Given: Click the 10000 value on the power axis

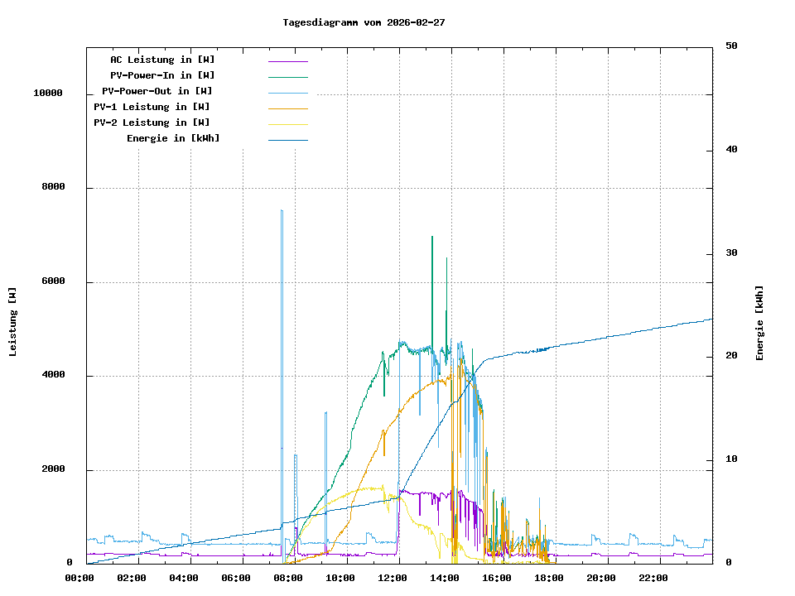Looking at the screenshot, I should point(48,94).
